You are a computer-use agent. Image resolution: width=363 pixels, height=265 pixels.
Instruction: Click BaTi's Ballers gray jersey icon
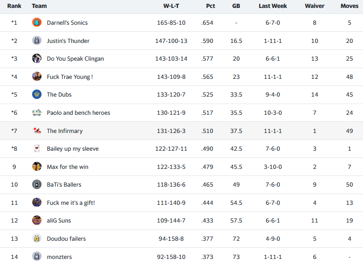(37, 185)
